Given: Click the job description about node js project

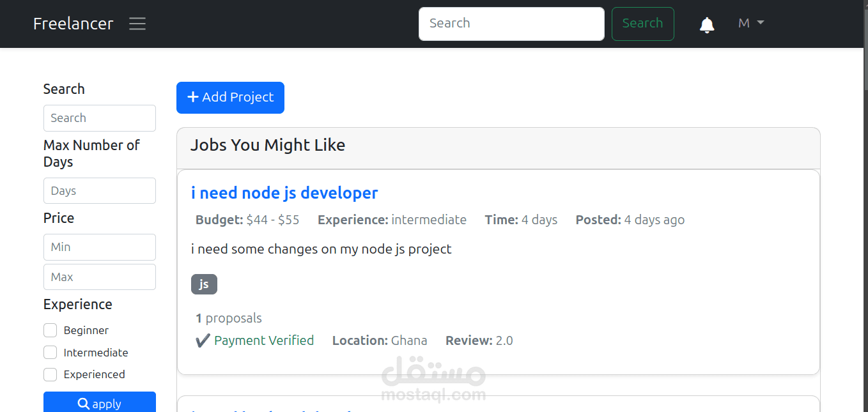Looking at the screenshot, I should [322, 249].
